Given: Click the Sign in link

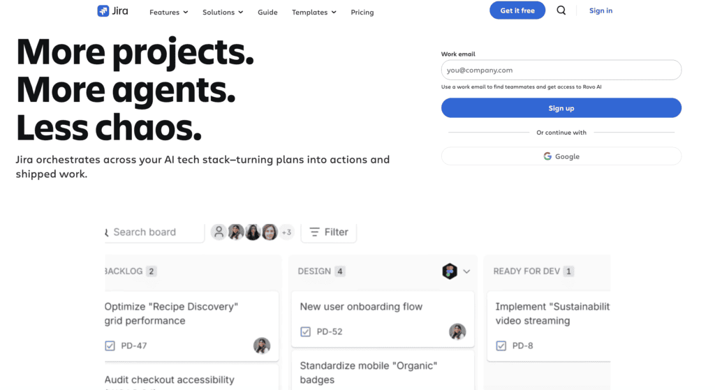Looking at the screenshot, I should (600, 10).
